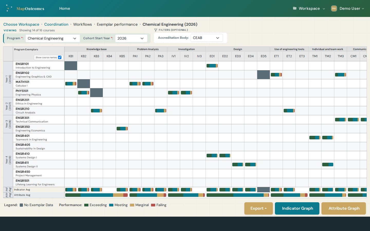The width and height of the screenshot is (370, 231).
Task: Select the IV3 indicator column header
Action: pos(199,56)
